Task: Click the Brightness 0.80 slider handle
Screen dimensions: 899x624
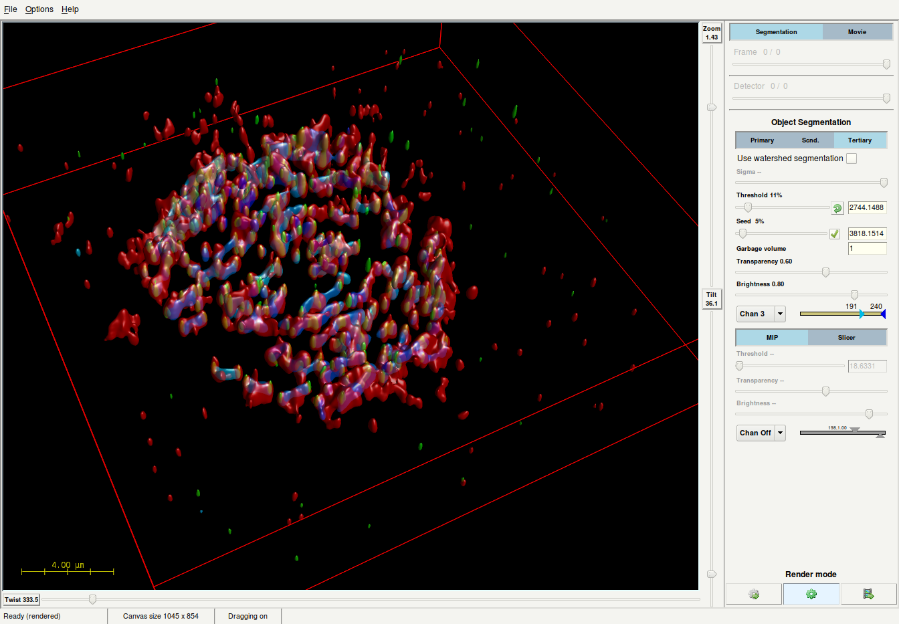Action: [x=854, y=294]
